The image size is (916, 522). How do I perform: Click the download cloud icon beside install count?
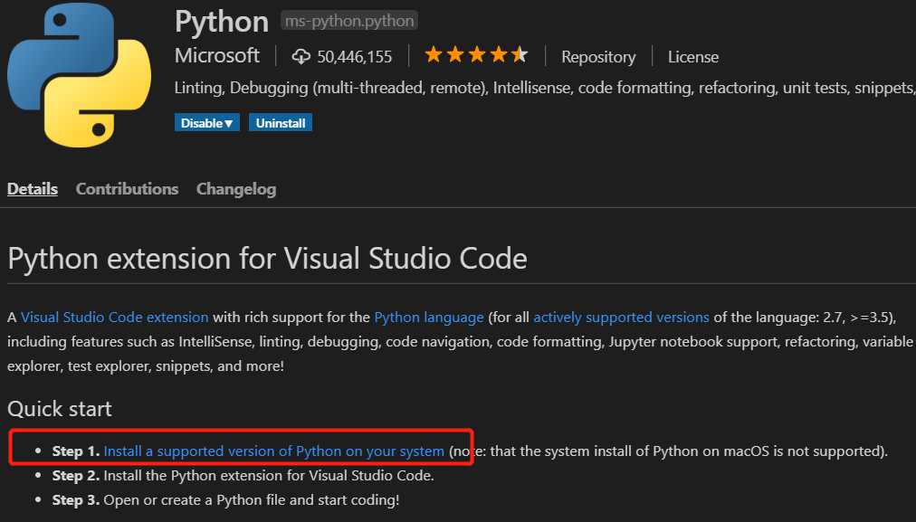301,57
